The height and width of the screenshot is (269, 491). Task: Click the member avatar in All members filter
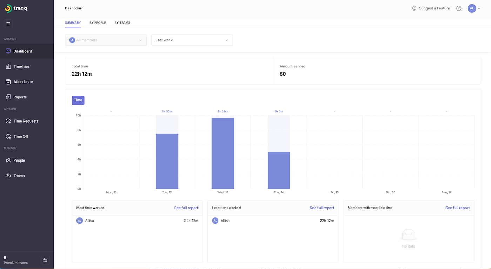[x=72, y=40]
